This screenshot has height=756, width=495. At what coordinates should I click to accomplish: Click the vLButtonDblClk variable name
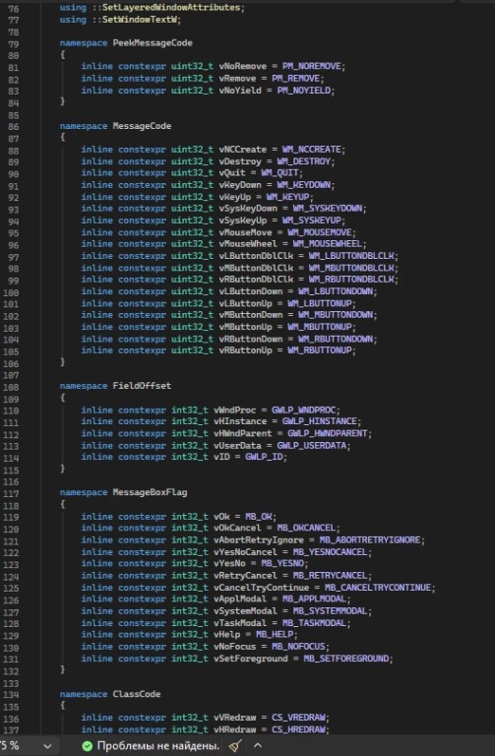click(257, 256)
